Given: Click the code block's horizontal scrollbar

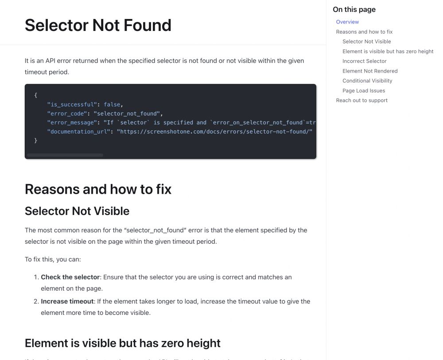Looking at the screenshot, I should [65, 155].
